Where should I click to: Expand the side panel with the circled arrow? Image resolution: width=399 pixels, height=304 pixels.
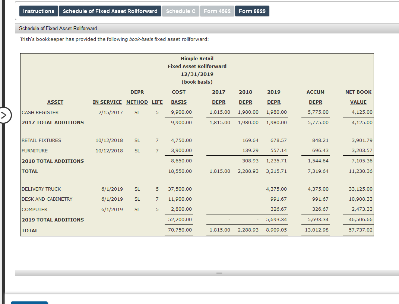(4, 116)
